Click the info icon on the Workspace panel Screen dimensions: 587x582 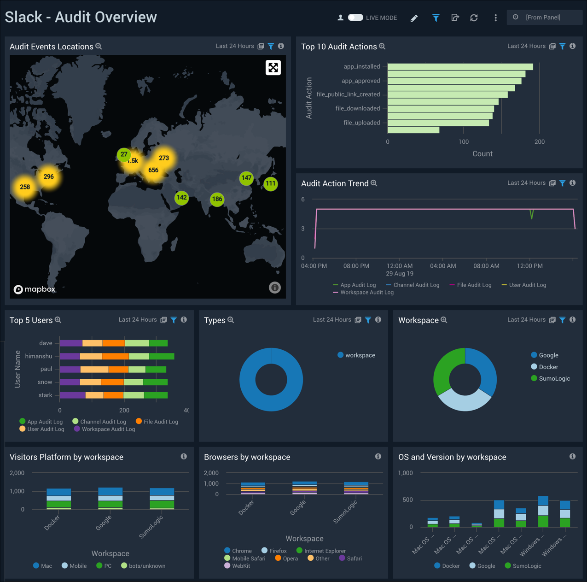coord(572,319)
